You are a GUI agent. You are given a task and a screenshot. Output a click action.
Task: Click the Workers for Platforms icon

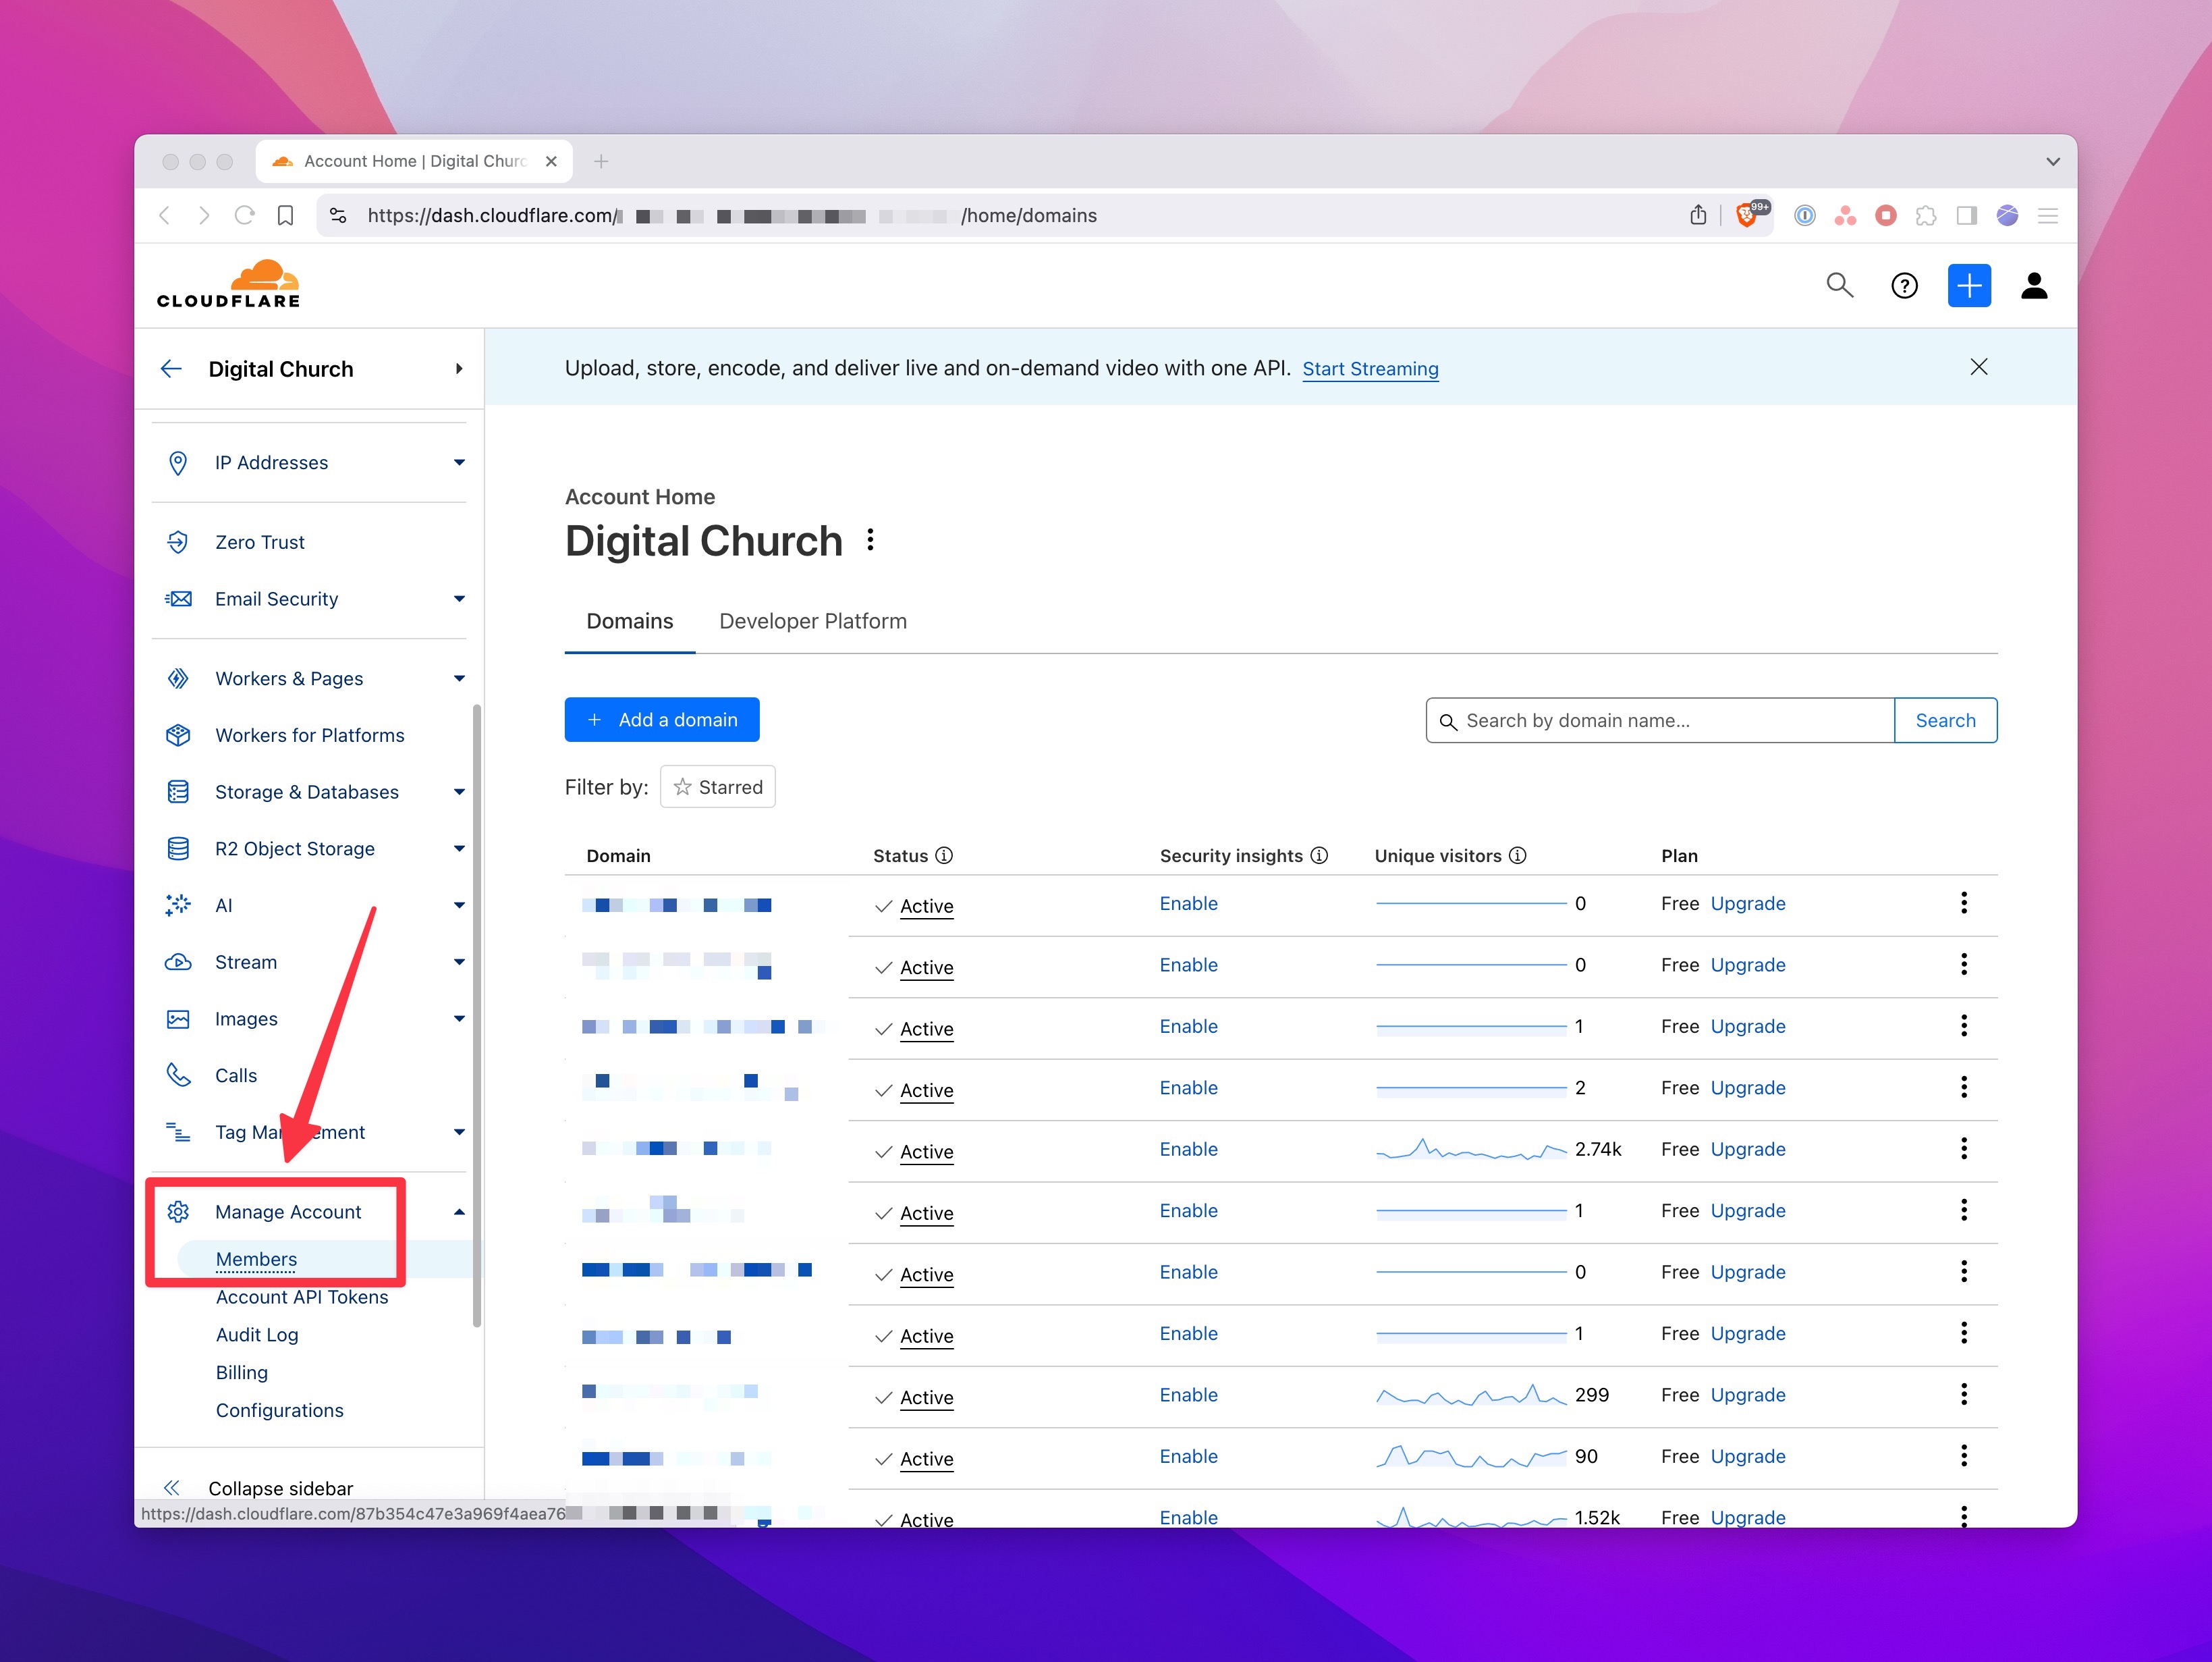click(178, 735)
